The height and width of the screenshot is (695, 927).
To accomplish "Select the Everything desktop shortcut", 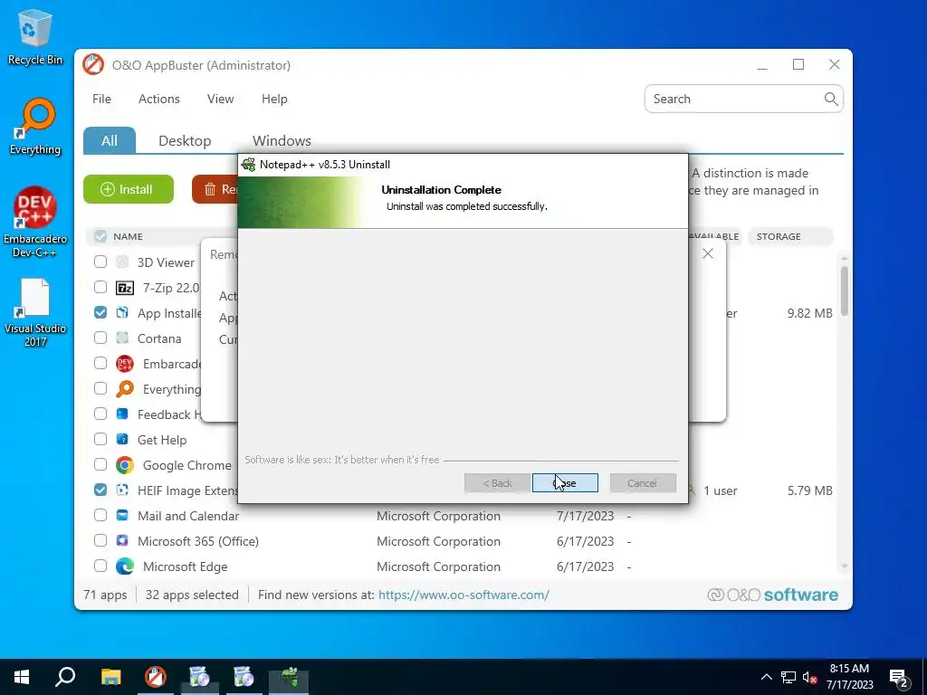I will [x=35, y=127].
